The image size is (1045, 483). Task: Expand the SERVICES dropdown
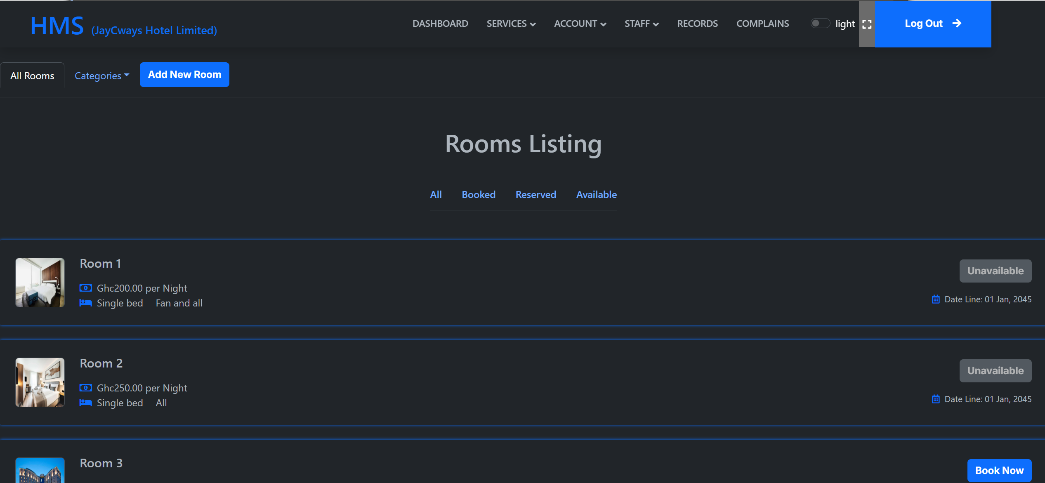tap(511, 24)
